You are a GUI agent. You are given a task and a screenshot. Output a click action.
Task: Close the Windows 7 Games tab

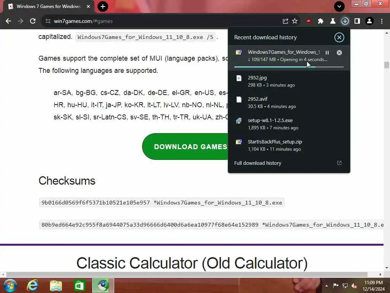pos(88,6)
